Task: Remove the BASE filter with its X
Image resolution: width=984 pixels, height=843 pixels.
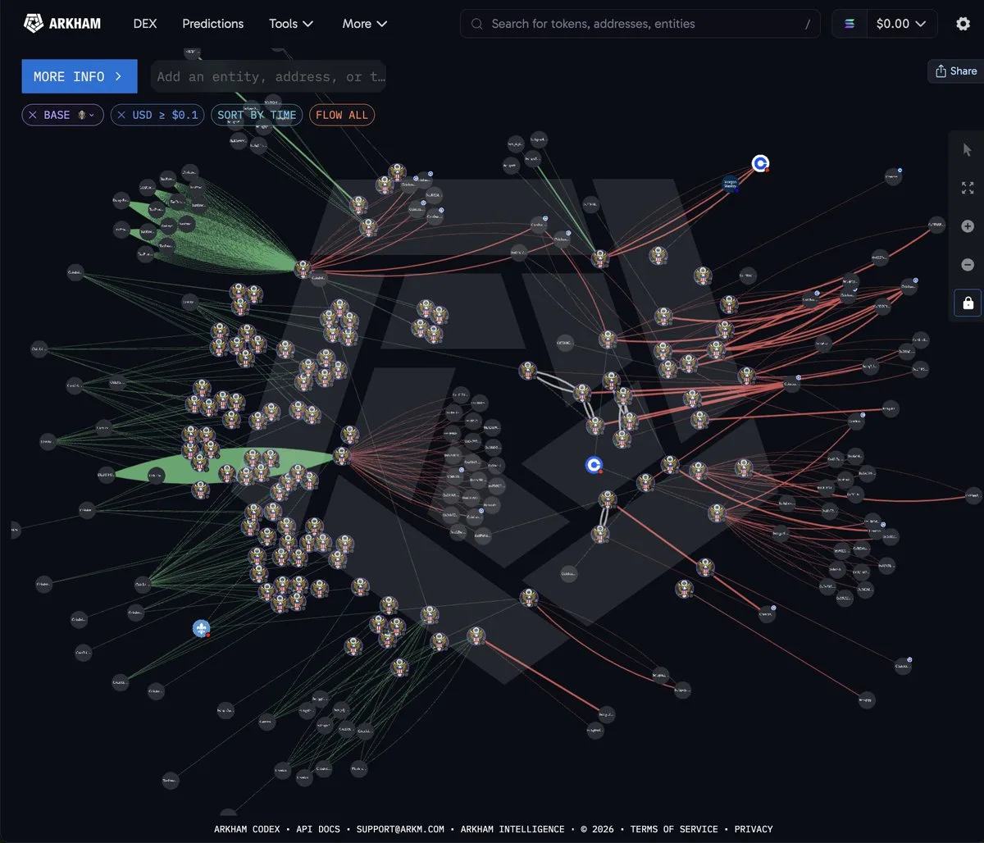Action: [x=33, y=115]
